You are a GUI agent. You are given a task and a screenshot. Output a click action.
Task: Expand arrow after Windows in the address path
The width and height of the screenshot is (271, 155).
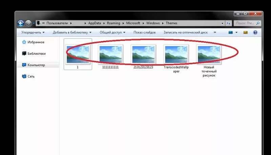pos(163,23)
